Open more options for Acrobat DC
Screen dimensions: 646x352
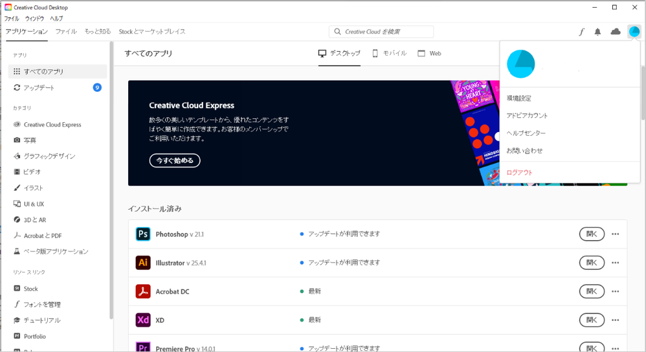pos(615,291)
